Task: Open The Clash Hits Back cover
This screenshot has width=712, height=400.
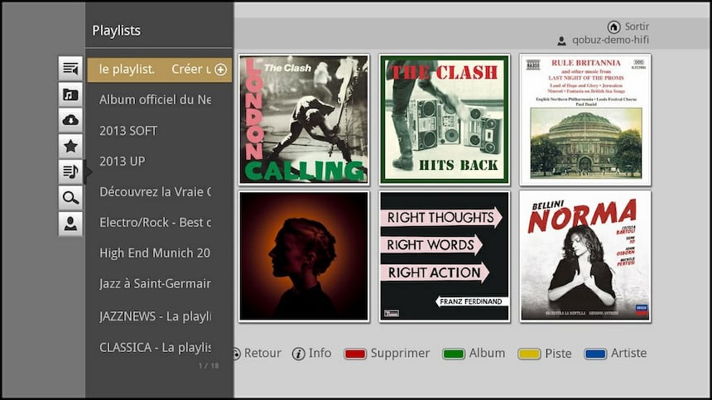Action: (x=445, y=120)
